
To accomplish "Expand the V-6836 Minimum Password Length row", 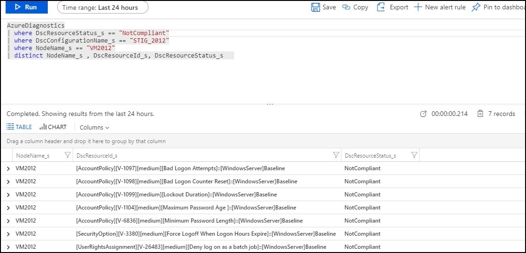I will [8, 221].
